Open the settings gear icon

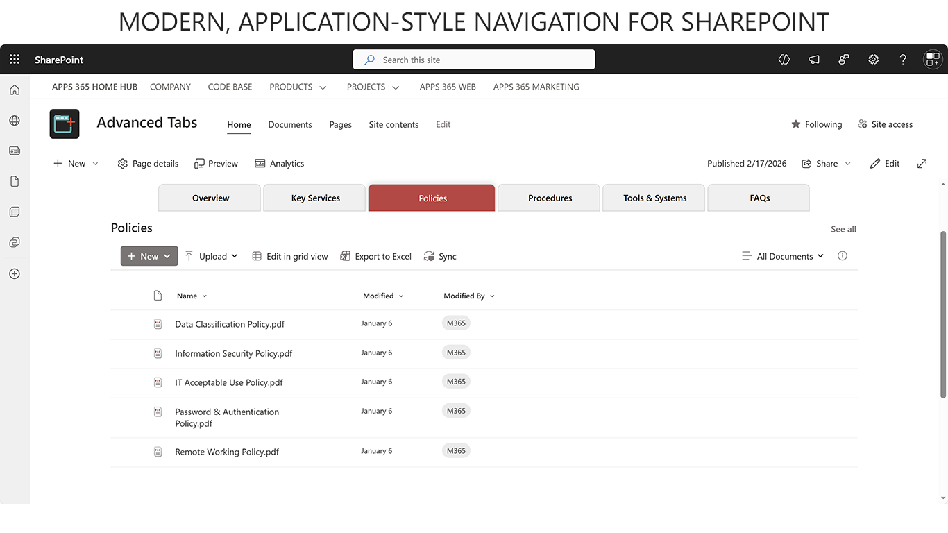[x=873, y=60]
